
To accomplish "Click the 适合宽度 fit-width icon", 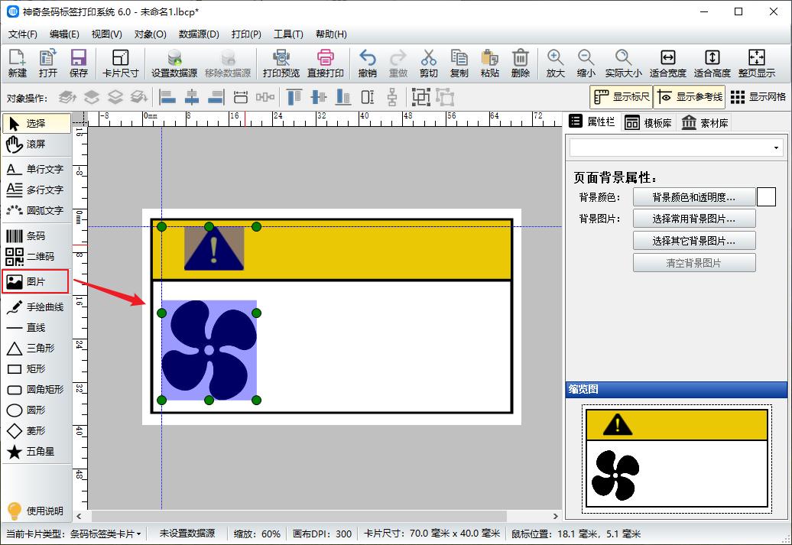I will pyautogui.click(x=669, y=63).
